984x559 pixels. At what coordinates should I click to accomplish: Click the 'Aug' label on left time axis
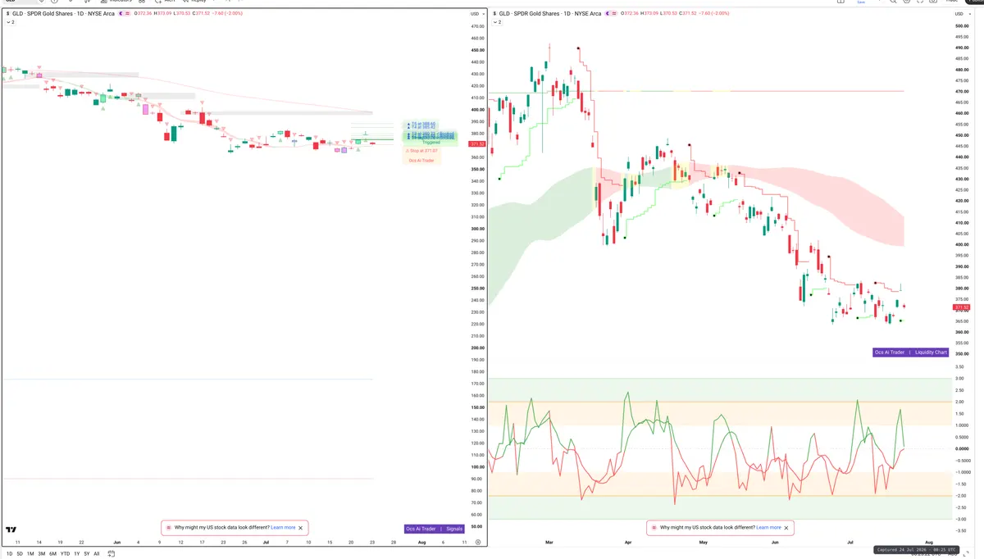pyautogui.click(x=421, y=543)
